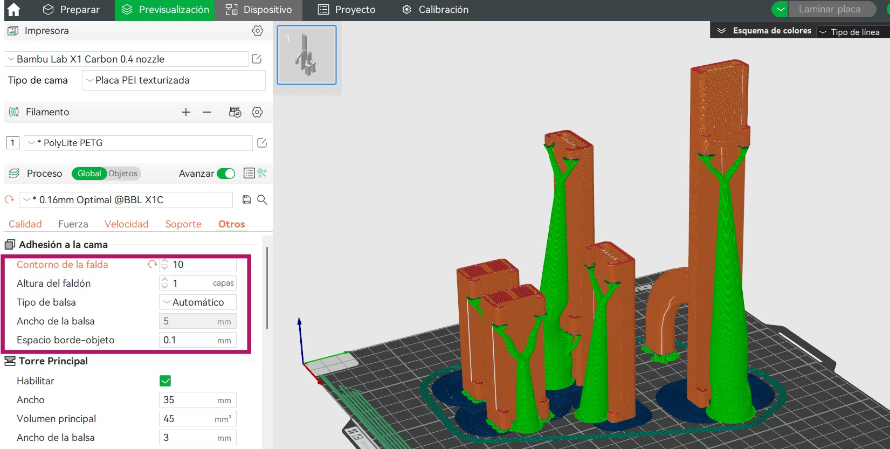This screenshot has width=890, height=449.
Task: Open the printer preset dropdown
Action: (127, 59)
